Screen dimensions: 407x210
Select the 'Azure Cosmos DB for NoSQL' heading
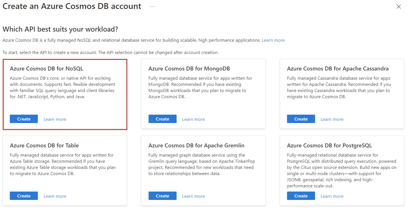pos(47,69)
